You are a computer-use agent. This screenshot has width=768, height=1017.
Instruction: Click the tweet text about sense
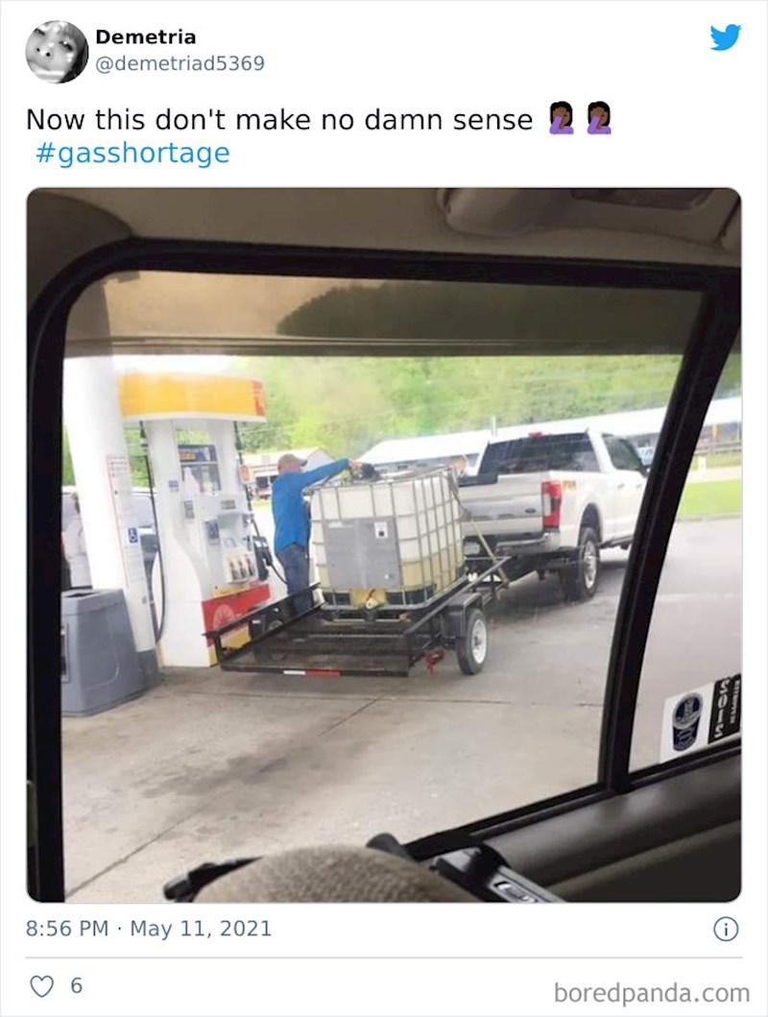(279, 119)
